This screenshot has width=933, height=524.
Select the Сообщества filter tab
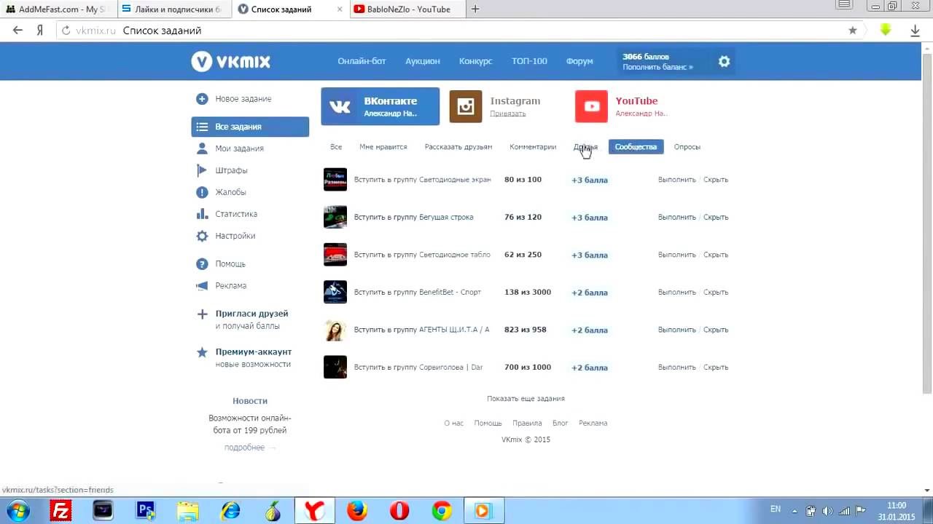636,147
